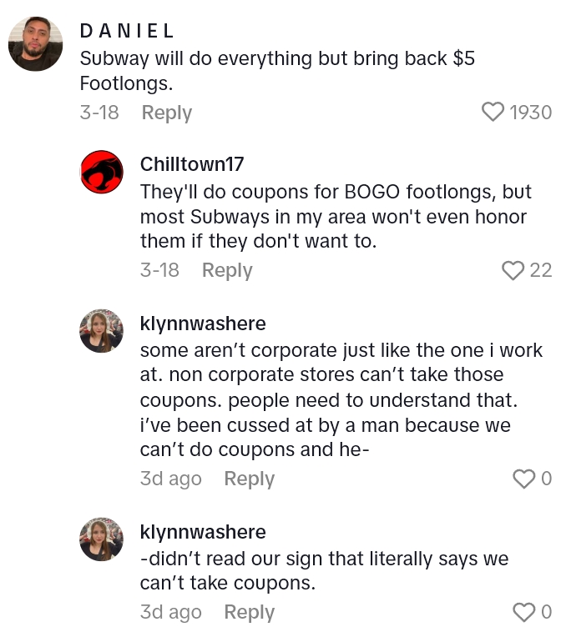Click Chilltown17's red ThunderCats avatar

coord(102,173)
